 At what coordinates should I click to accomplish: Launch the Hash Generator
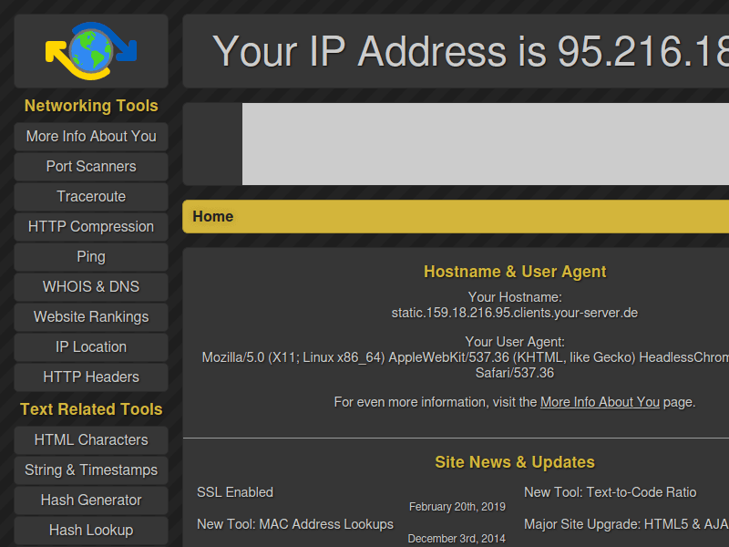(x=91, y=501)
